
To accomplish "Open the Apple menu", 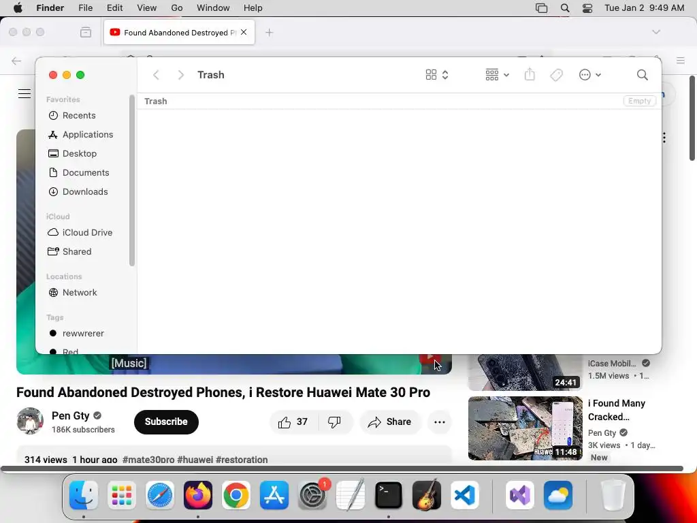I will (x=18, y=8).
